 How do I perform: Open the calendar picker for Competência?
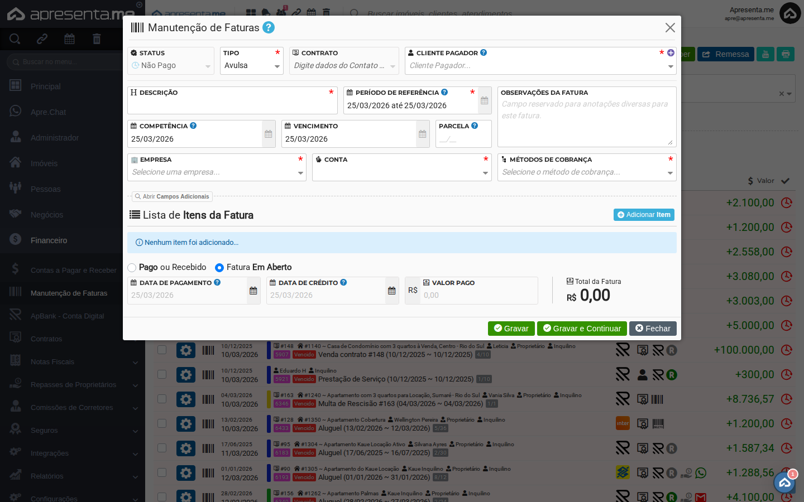pyautogui.click(x=269, y=134)
